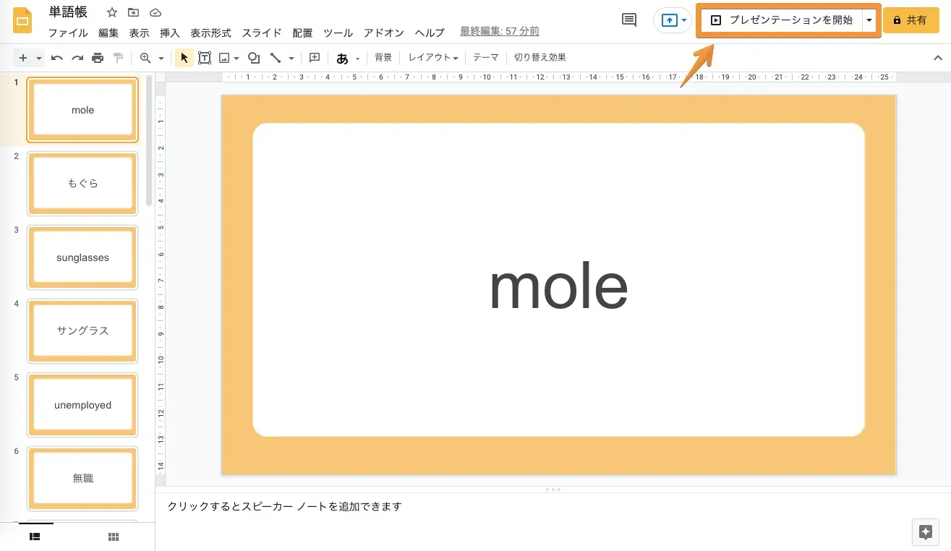Select the text box tool
This screenshot has width=951, height=551.
pyautogui.click(x=205, y=58)
